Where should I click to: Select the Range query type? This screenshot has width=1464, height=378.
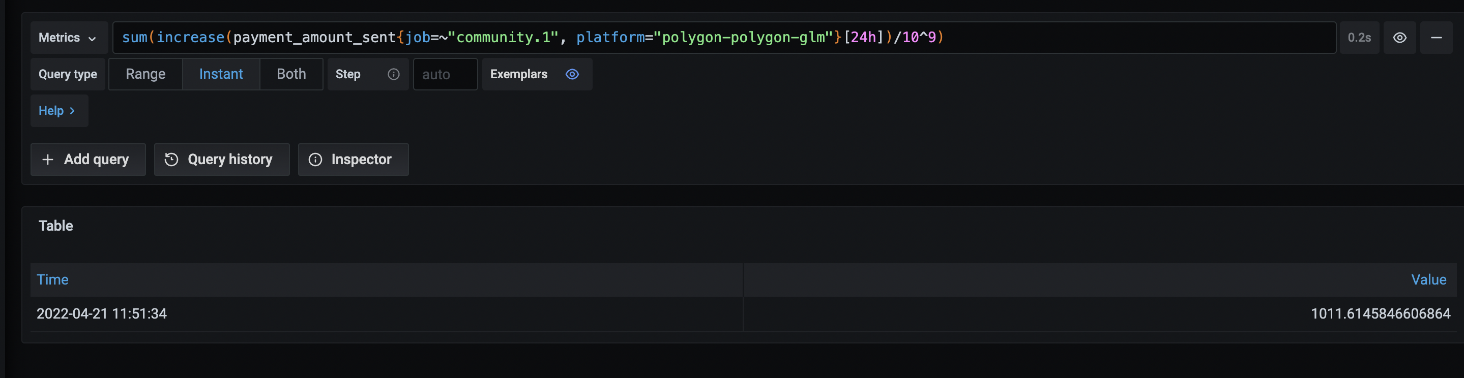click(x=145, y=74)
